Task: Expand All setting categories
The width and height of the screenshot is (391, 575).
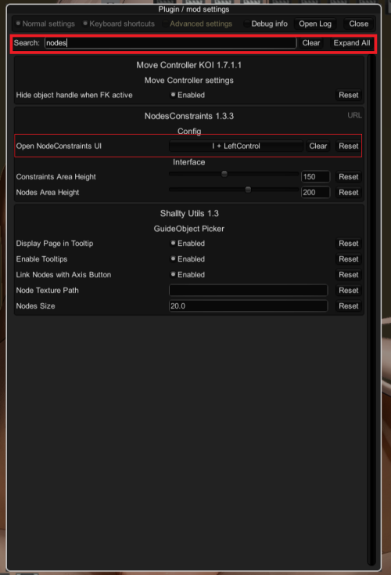Action: pos(351,43)
